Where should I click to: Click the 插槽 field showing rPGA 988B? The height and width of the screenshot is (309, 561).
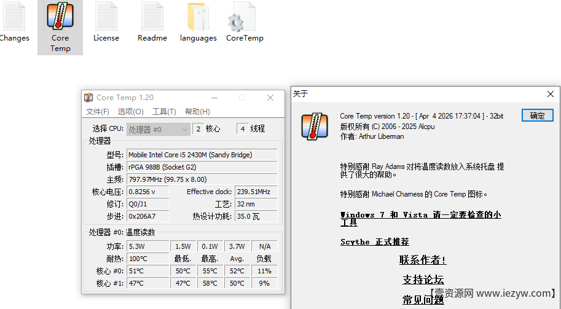202,167
